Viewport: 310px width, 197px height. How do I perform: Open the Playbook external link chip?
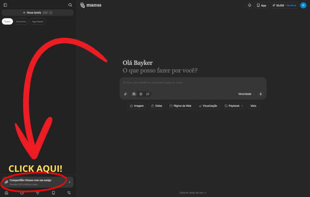click(234, 106)
